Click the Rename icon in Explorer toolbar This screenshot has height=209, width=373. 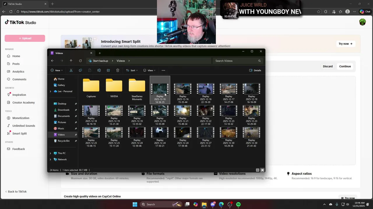(x=99, y=70)
